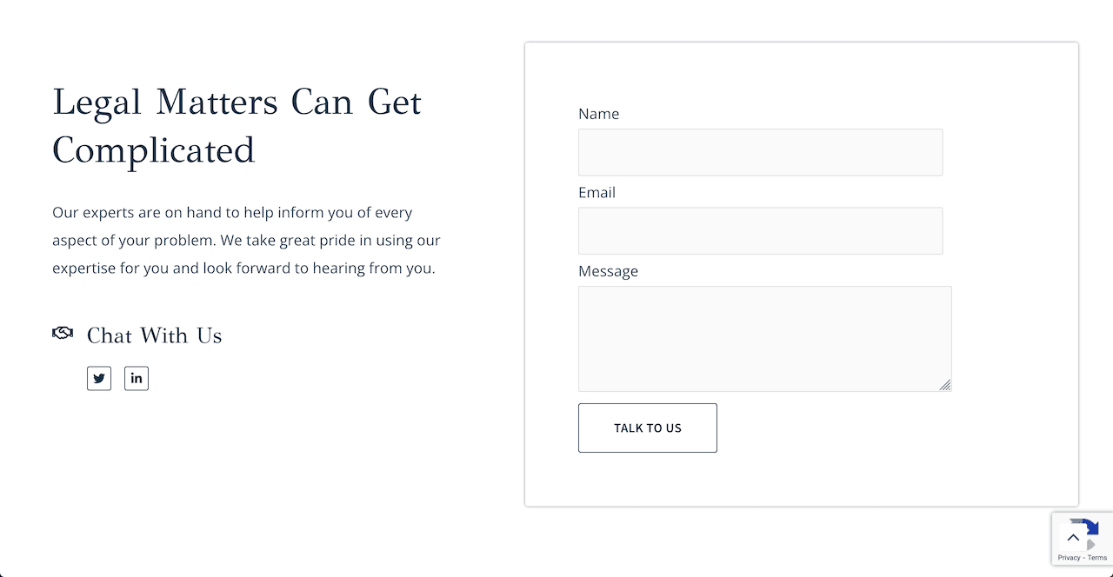Click the handshake icon beside Chat With Us

[63, 334]
